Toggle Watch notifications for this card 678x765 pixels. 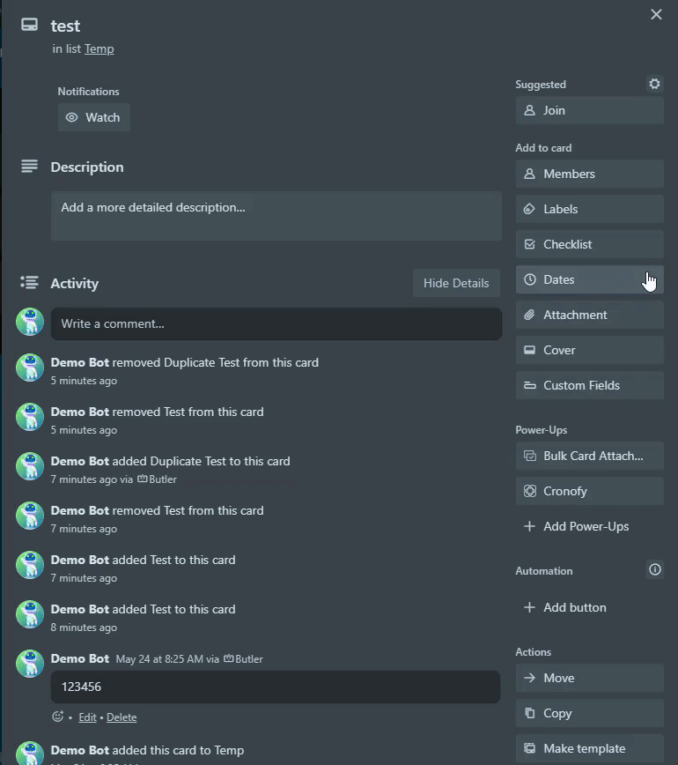pyautogui.click(x=93, y=116)
